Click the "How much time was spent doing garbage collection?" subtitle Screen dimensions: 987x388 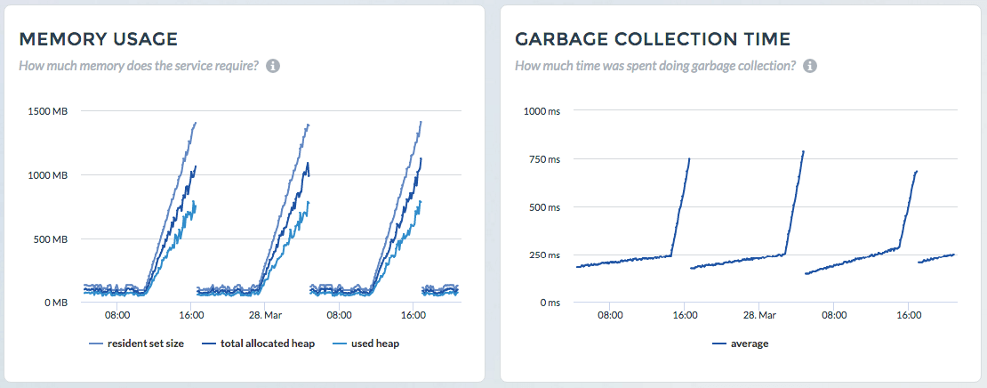[655, 66]
